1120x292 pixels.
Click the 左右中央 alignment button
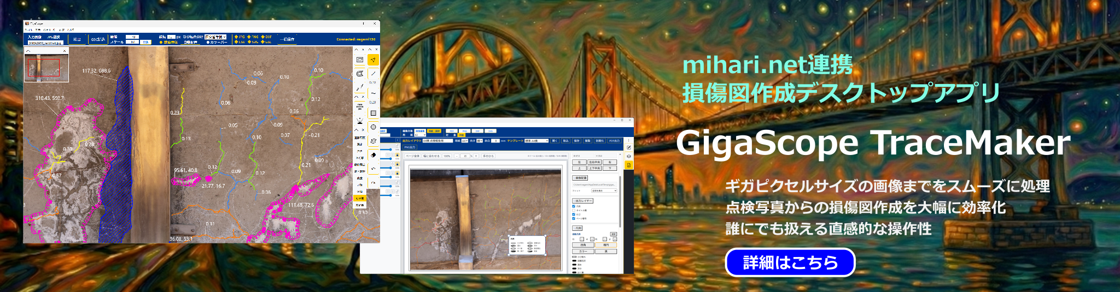click(594, 162)
